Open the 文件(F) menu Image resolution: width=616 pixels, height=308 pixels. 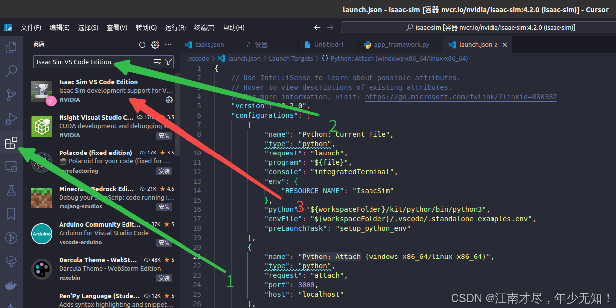(x=31, y=28)
